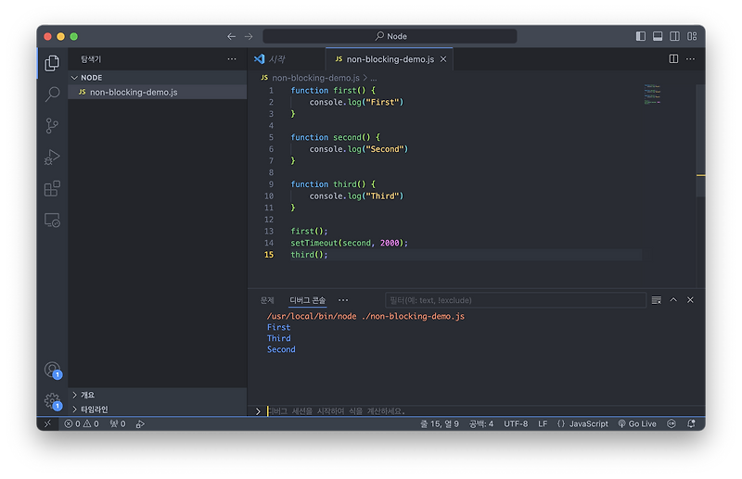Collapse the NODE folder section

(x=91, y=78)
